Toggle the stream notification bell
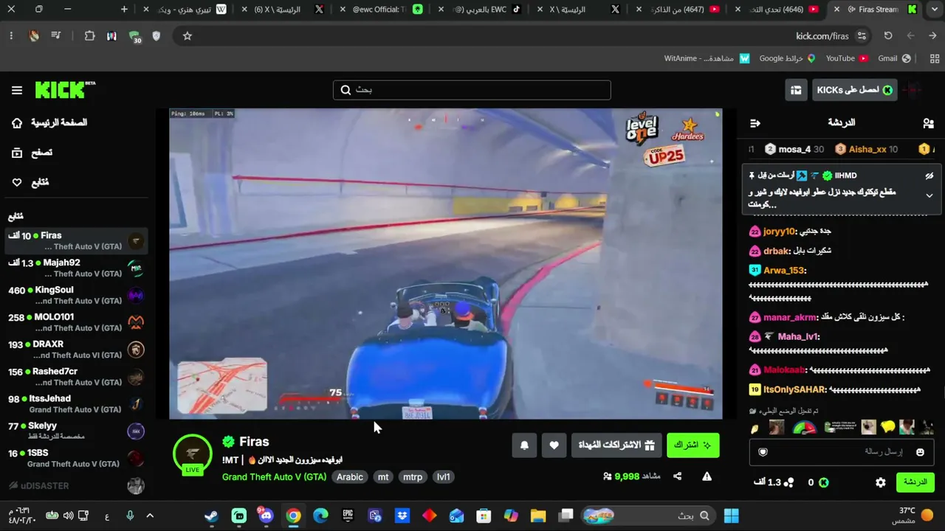Image resolution: width=945 pixels, height=531 pixels. point(524,445)
